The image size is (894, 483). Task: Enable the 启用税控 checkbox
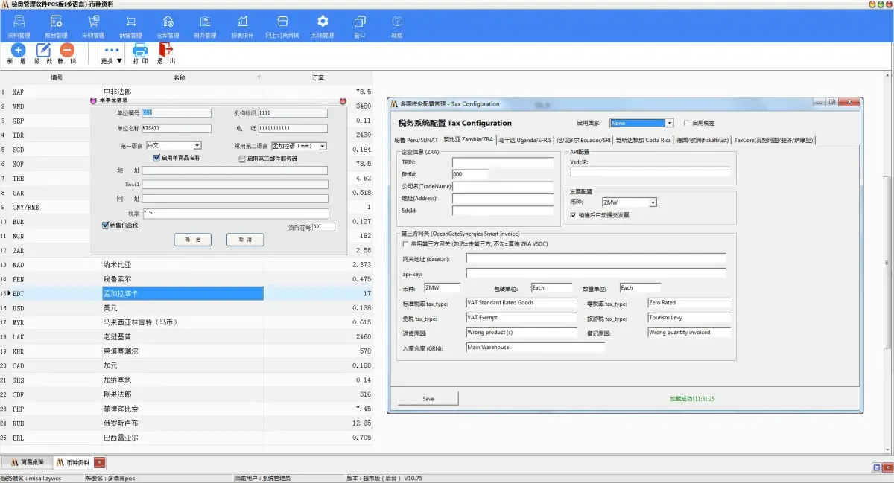(x=686, y=123)
